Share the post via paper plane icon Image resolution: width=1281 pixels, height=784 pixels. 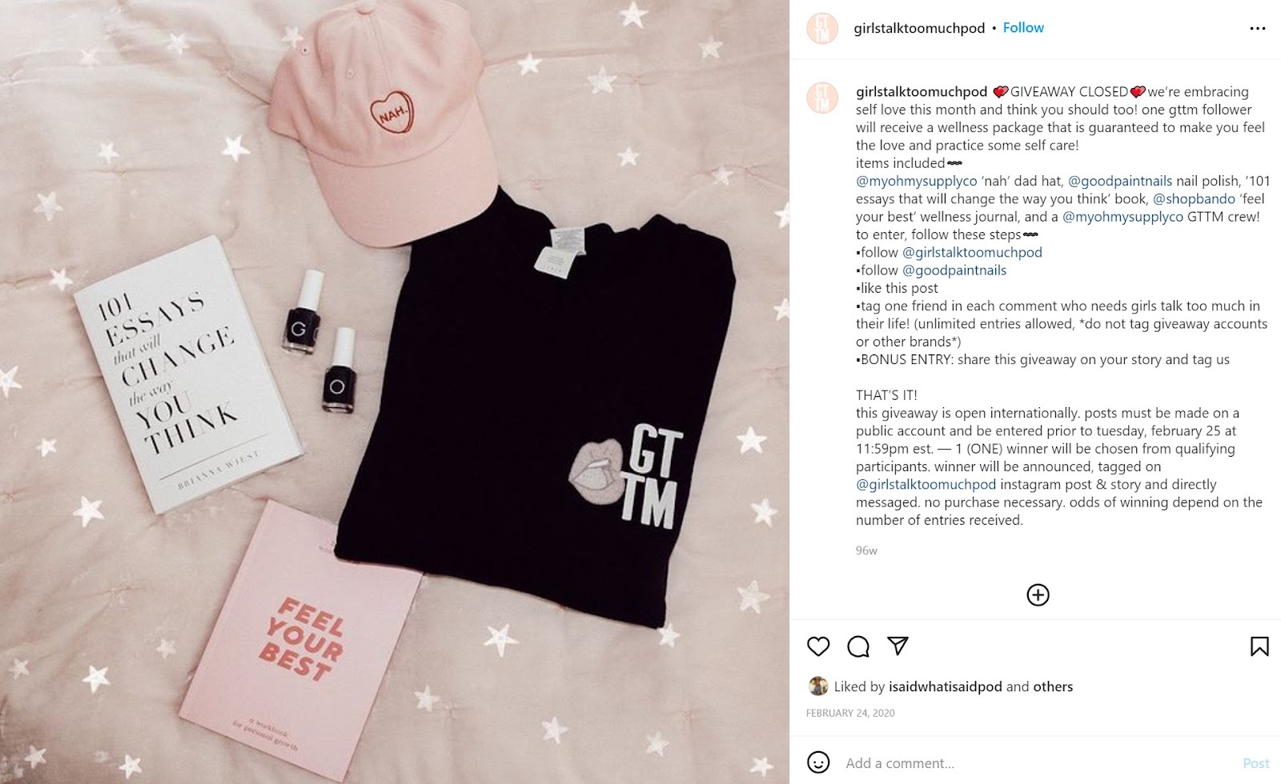[898, 646]
